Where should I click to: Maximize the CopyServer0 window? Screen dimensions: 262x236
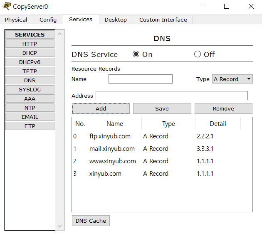point(227,6)
